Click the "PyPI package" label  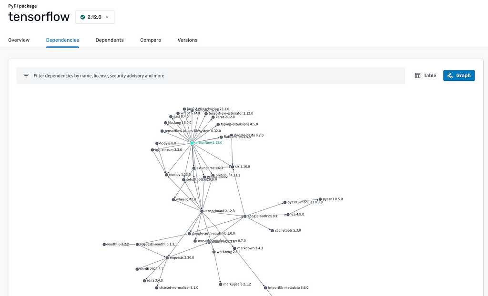(x=22, y=6)
